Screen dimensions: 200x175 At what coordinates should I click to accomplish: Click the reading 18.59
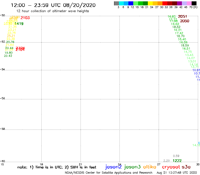click(x=185, y=45)
